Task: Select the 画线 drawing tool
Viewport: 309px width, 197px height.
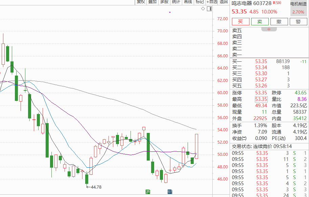Action: [x=188, y=2]
